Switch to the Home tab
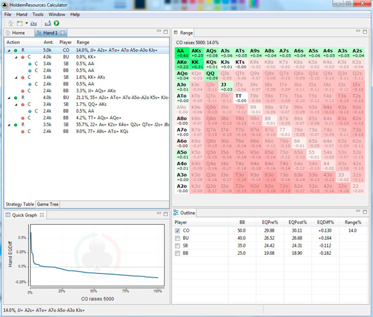The image size is (373, 317). coord(15,33)
